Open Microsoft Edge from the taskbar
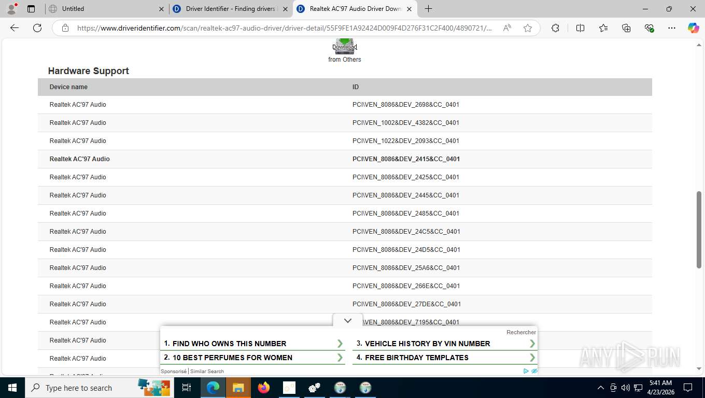The width and height of the screenshot is (705, 398). coord(213,388)
